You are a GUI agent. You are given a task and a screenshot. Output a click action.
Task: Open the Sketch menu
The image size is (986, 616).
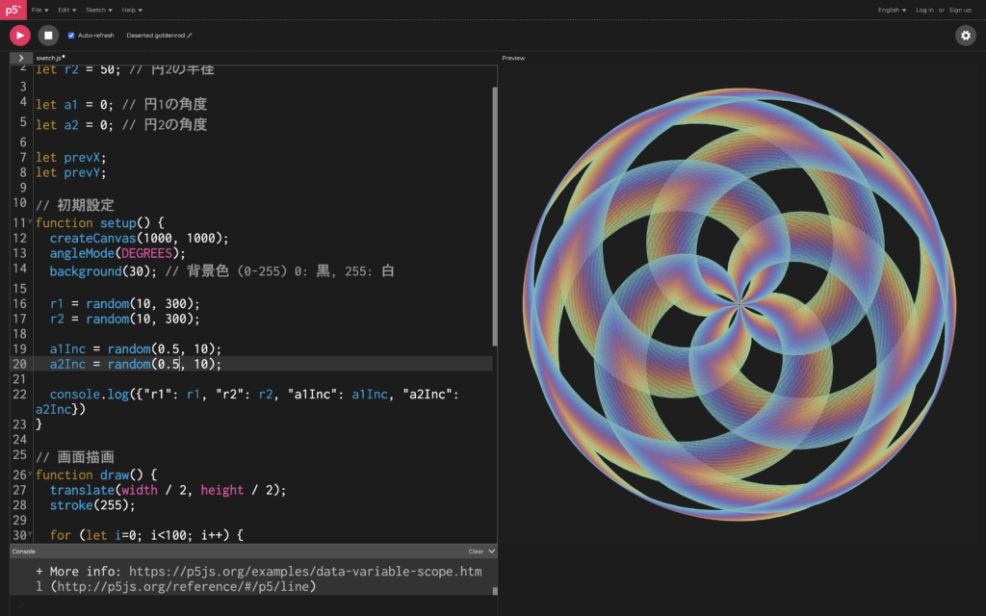click(x=99, y=10)
